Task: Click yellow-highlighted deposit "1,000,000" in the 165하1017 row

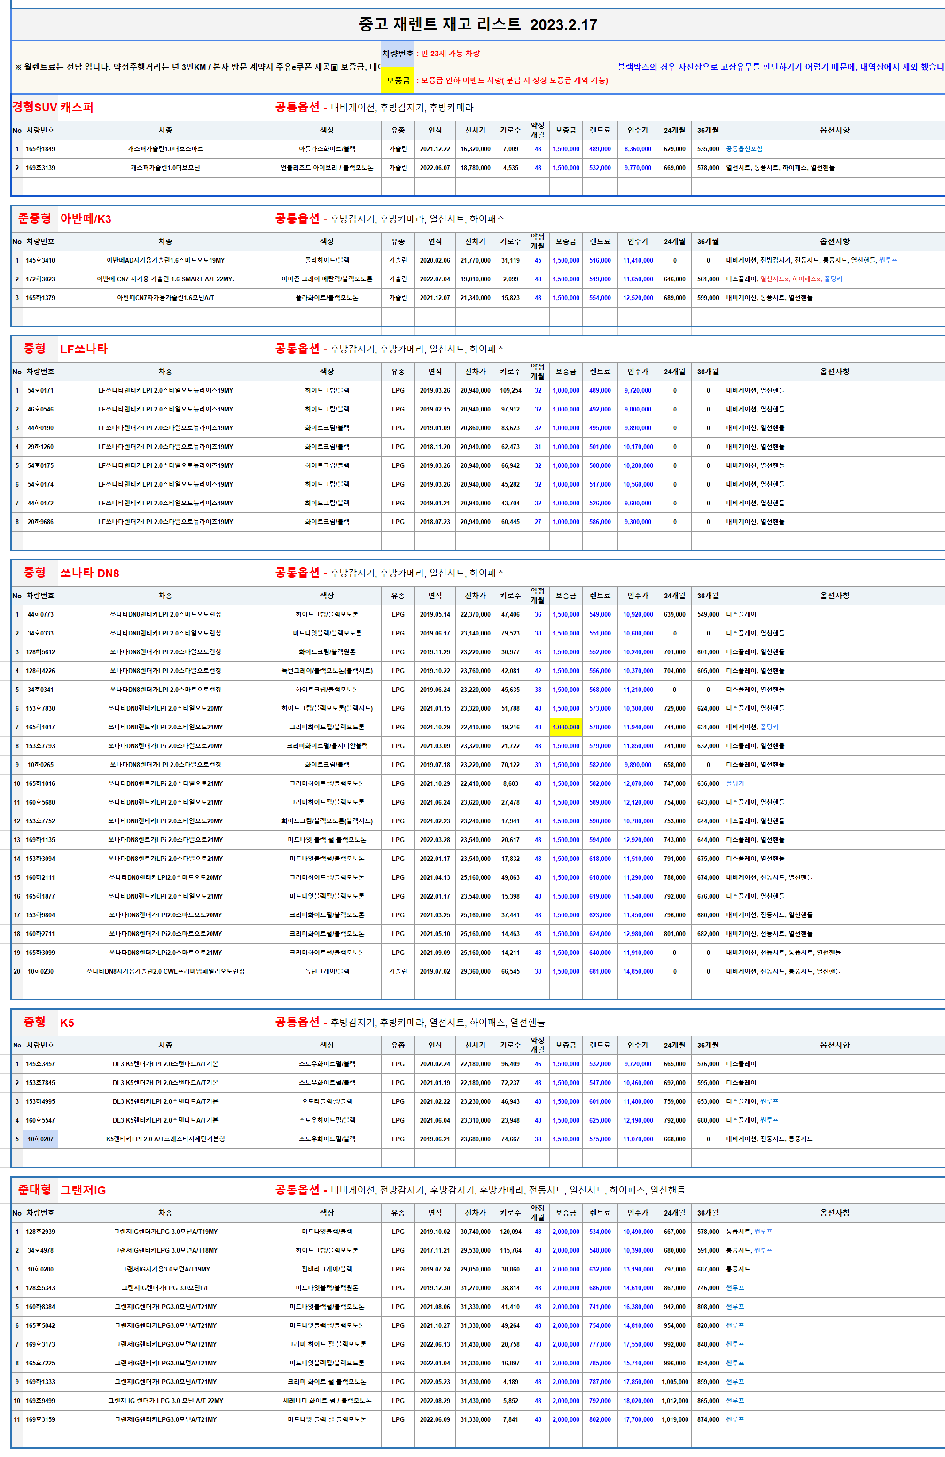Action: tap(566, 727)
